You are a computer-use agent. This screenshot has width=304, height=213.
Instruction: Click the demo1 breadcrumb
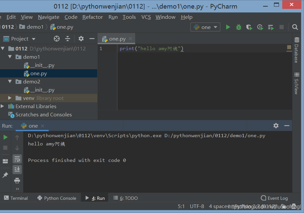(x=32, y=27)
